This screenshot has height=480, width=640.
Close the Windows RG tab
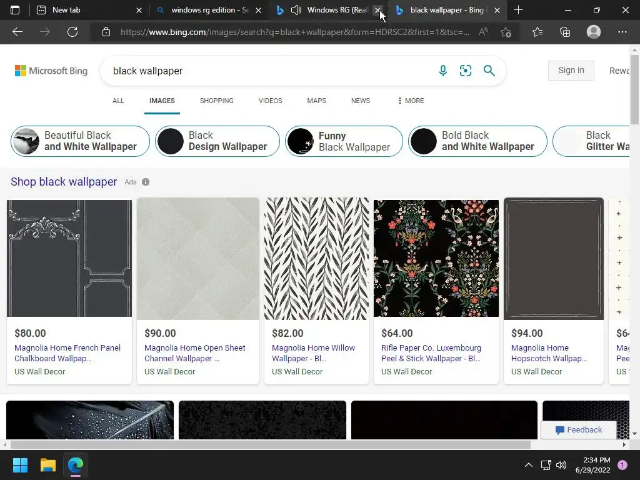tap(378, 10)
